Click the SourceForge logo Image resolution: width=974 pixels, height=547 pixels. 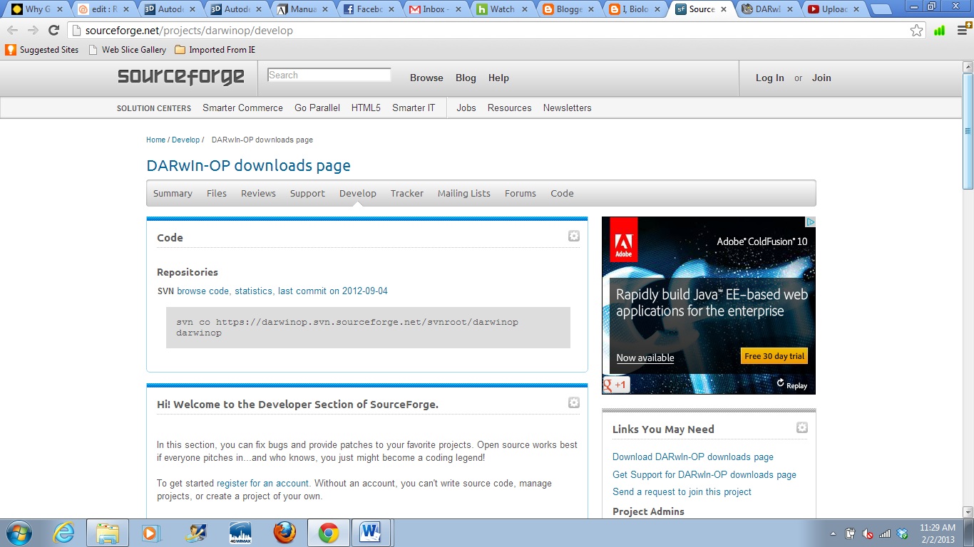coord(181,77)
